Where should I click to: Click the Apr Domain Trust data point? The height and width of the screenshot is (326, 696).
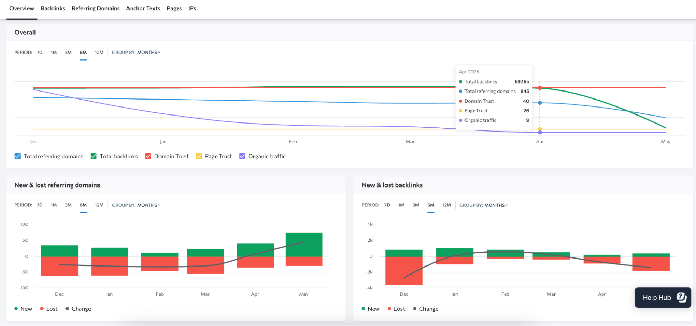(540, 88)
